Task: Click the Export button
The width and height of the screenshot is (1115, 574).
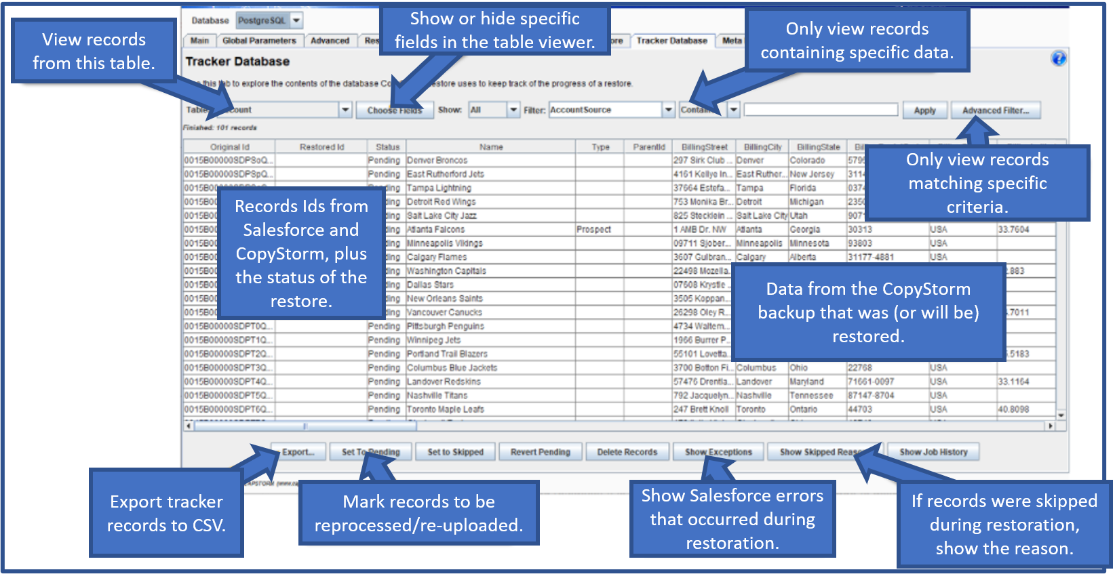Action: pyautogui.click(x=298, y=452)
